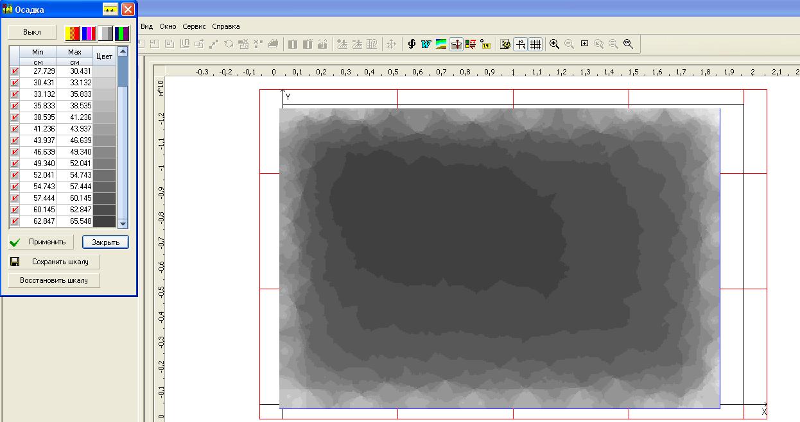The image size is (800, 422).
Task: Toggle checkbox for the 43.937–46.639 range
Action: point(15,140)
